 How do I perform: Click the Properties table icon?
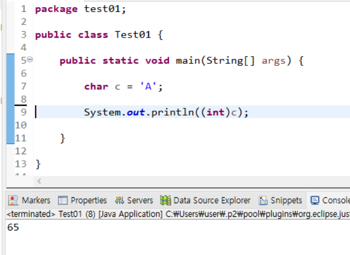tap(63, 201)
